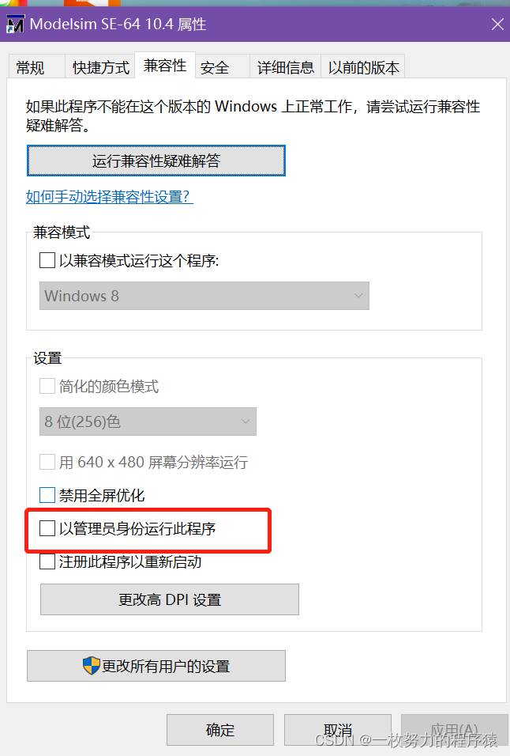Open the 如何手动选择兼容性设置 link

coord(108,197)
